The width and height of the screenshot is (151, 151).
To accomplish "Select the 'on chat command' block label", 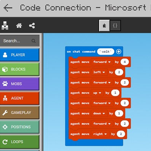I will point(81,52).
